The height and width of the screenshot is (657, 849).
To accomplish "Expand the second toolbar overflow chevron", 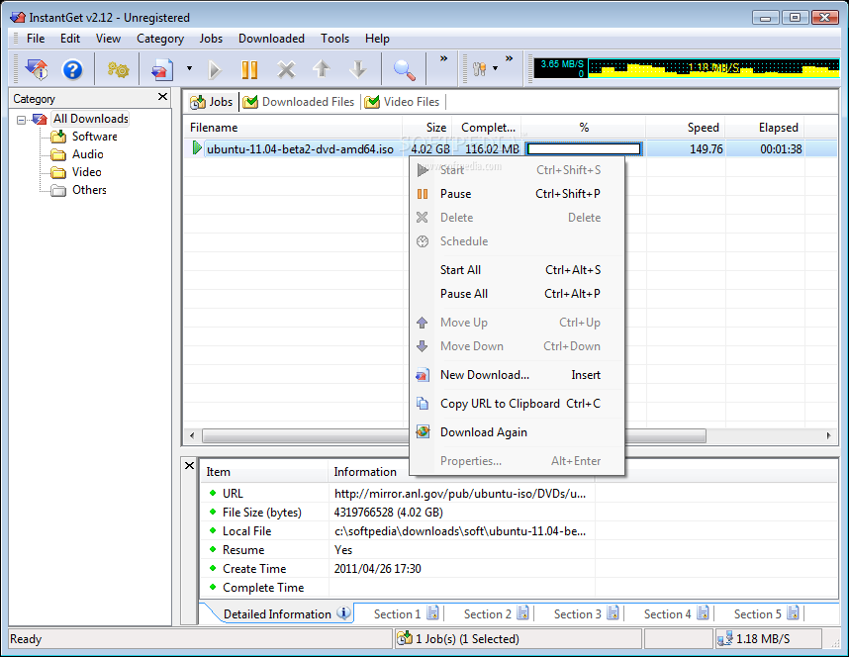I will coord(509,58).
